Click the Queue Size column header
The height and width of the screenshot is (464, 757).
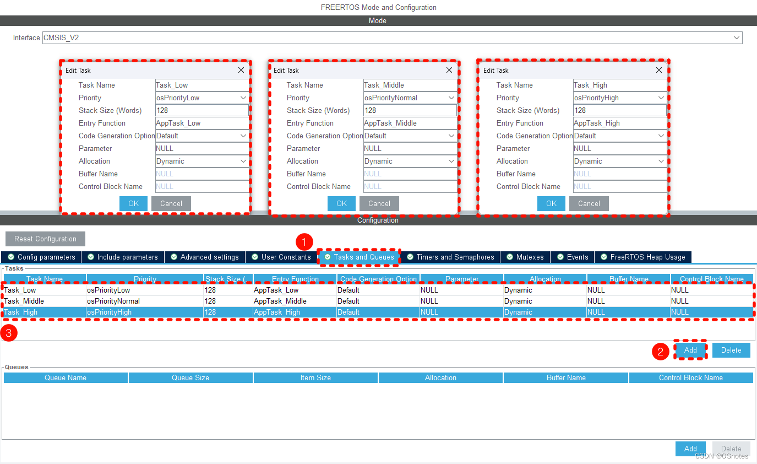[x=190, y=377]
